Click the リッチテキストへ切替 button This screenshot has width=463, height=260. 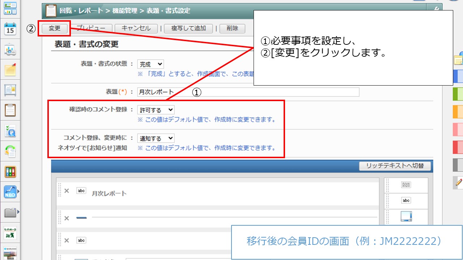pyautogui.click(x=395, y=166)
